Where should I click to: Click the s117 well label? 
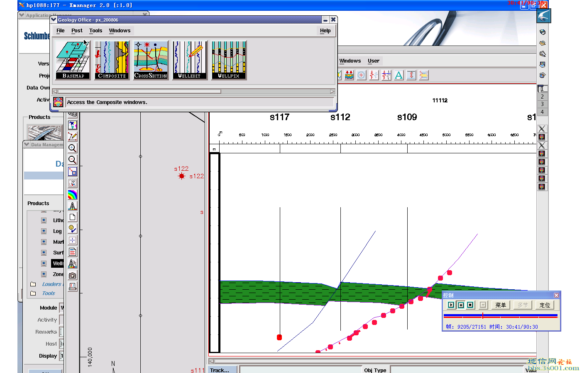[x=279, y=117]
